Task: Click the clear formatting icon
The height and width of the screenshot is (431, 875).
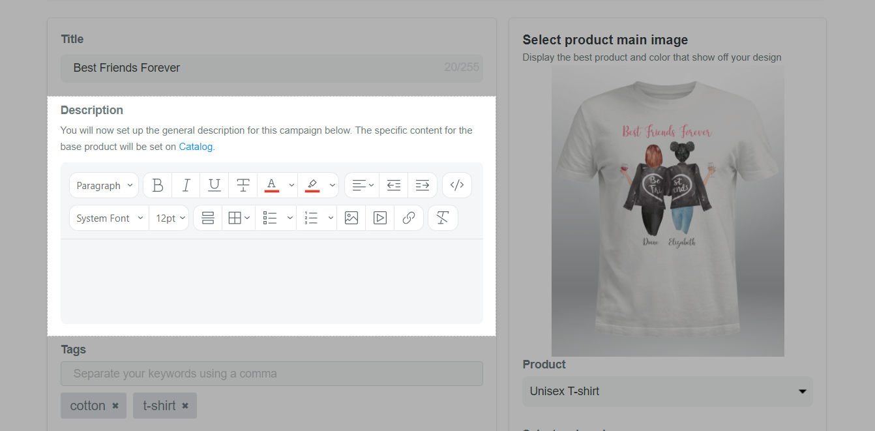Action: (443, 218)
